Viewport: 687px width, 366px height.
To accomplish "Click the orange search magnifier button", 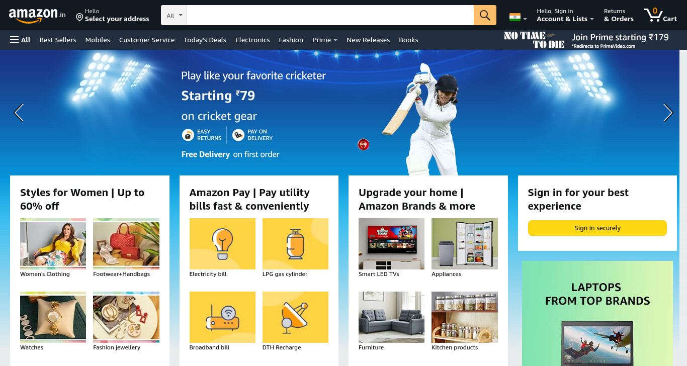I will (485, 15).
